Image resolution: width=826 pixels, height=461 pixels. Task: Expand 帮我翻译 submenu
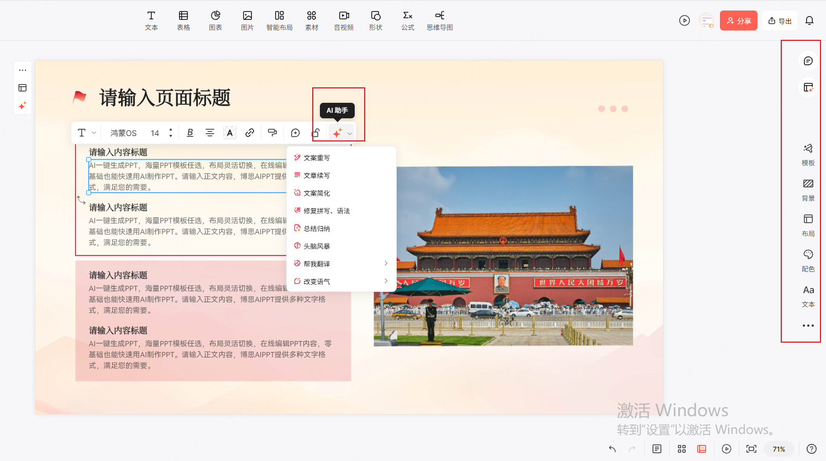click(341, 264)
